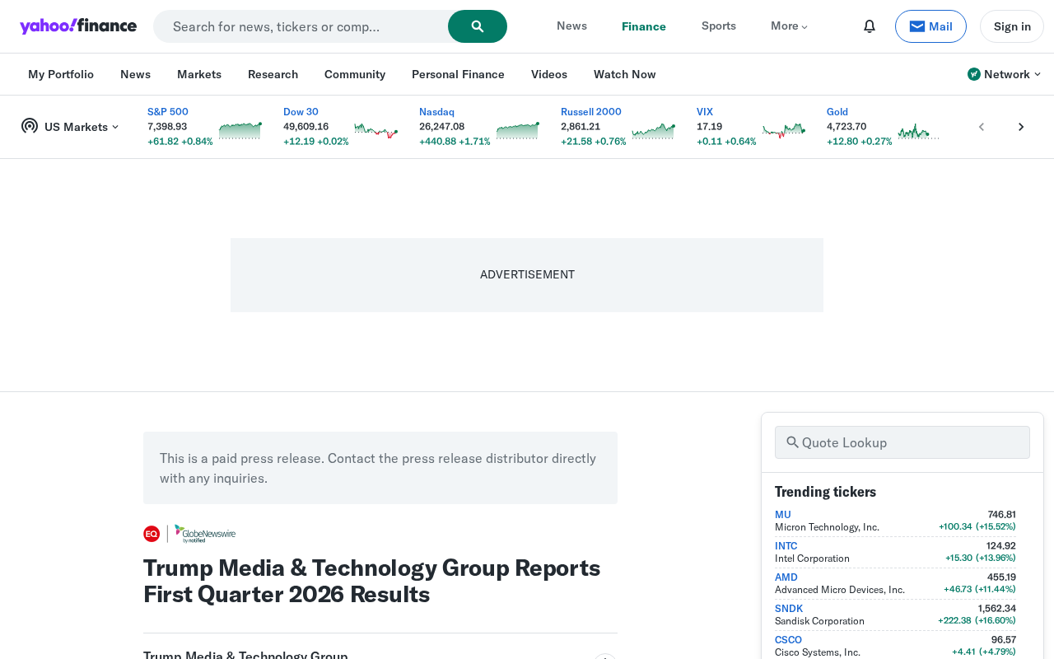
Task: Click the SNDK price 1,562.34
Action: tap(997, 609)
